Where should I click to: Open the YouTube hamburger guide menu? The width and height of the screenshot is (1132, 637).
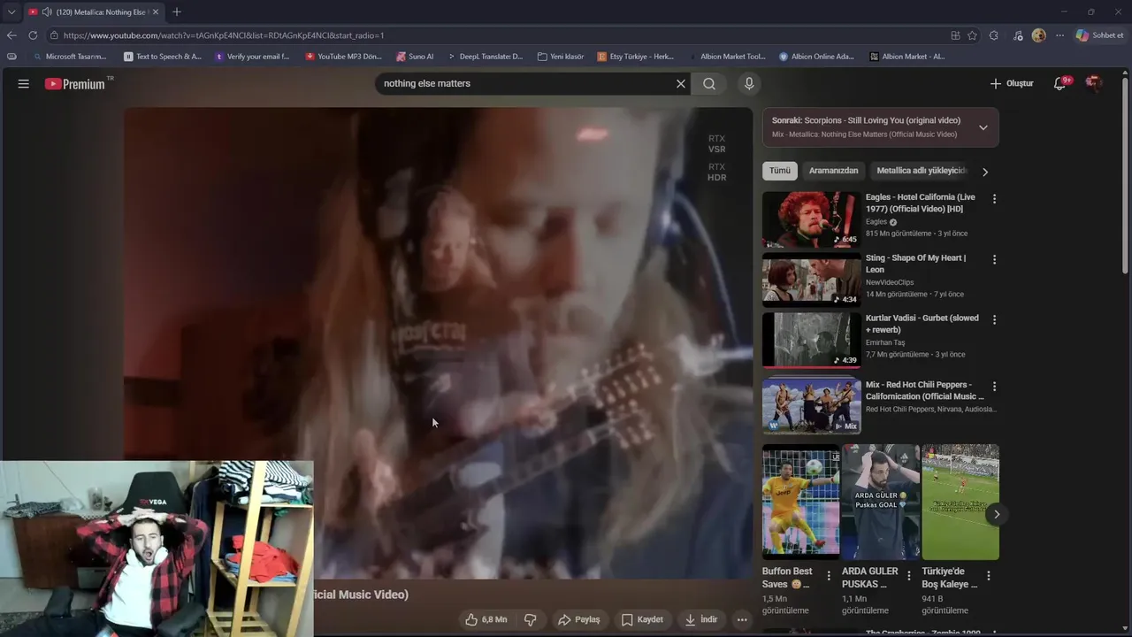click(24, 83)
